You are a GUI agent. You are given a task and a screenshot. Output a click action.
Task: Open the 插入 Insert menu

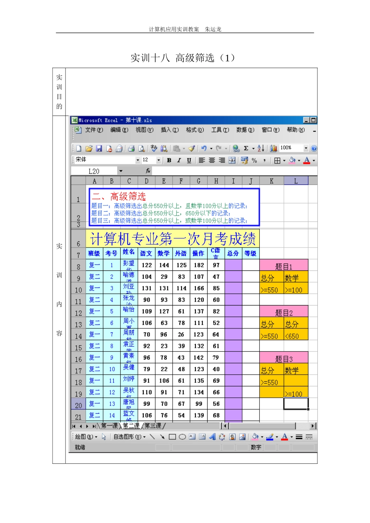(x=170, y=130)
